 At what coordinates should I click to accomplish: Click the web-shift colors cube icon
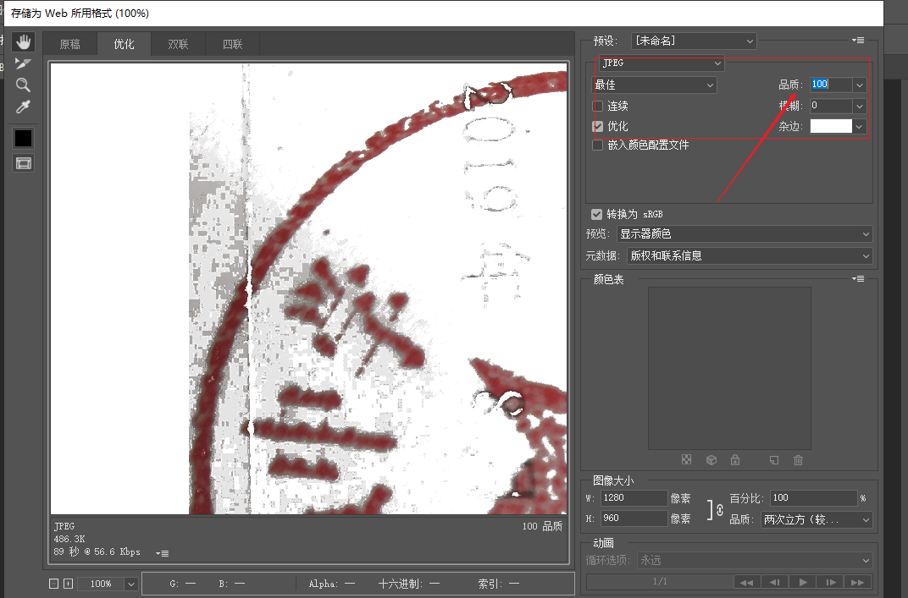[x=711, y=460]
